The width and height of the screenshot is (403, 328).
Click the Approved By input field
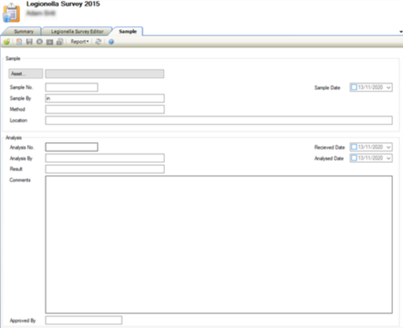tap(84, 320)
